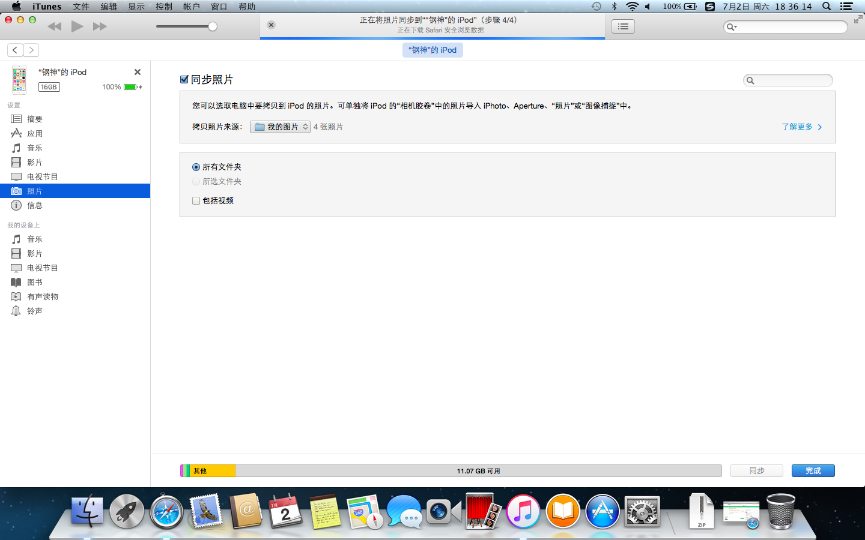Screen dimensions: 865x540
Task: Enable the 包括视频 checkbox
Action: point(196,200)
